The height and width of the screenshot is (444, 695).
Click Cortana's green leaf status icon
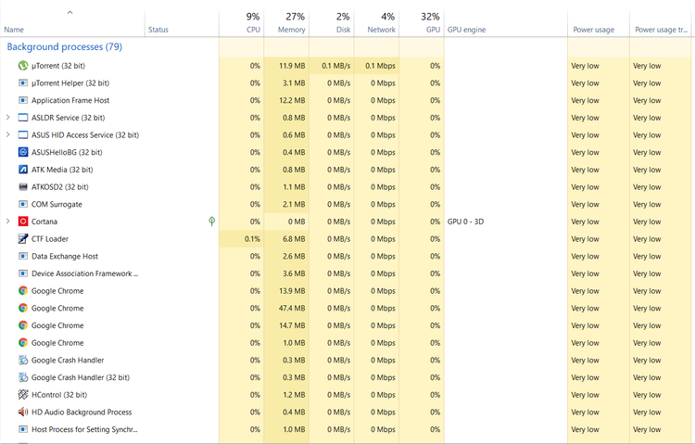tap(211, 222)
